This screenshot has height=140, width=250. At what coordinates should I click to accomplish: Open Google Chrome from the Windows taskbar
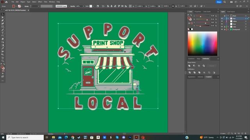point(73,137)
